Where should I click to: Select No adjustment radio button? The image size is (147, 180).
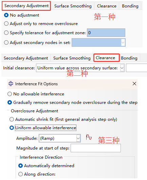tap(6, 15)
